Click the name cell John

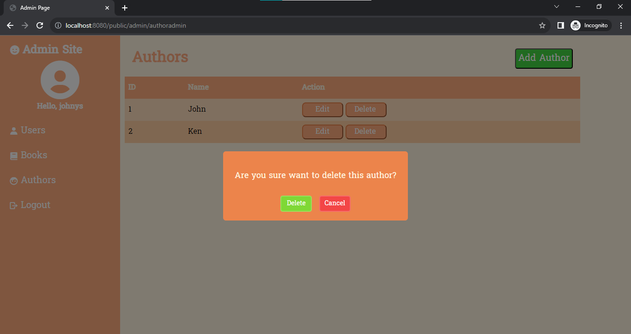[x=197, y=109]
